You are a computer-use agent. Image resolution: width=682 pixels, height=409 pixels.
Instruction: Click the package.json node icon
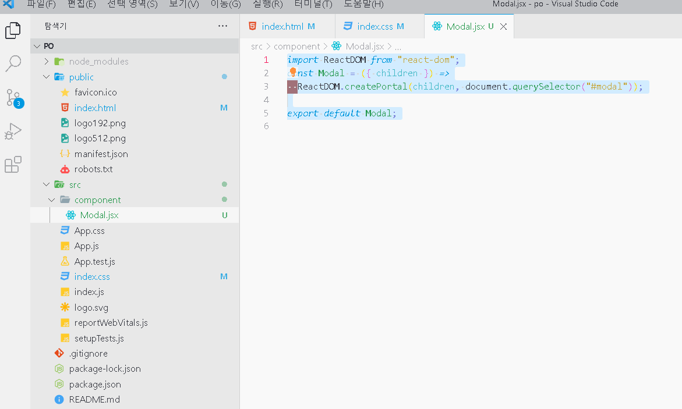tap(59, 384)
